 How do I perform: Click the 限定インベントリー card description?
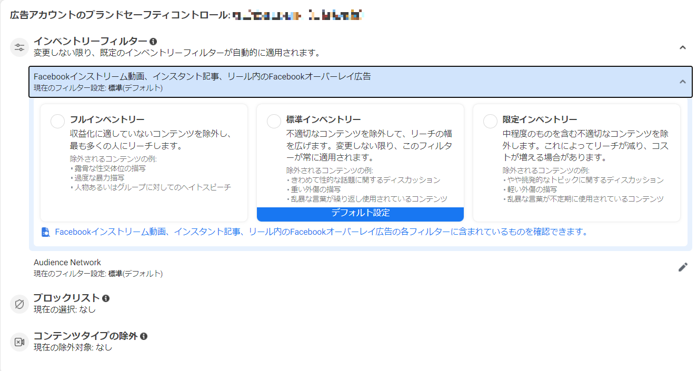tap(585, 146)
